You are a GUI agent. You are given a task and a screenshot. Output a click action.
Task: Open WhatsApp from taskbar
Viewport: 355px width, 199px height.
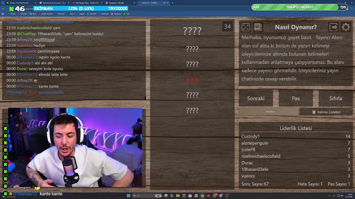tap(215, 196)
